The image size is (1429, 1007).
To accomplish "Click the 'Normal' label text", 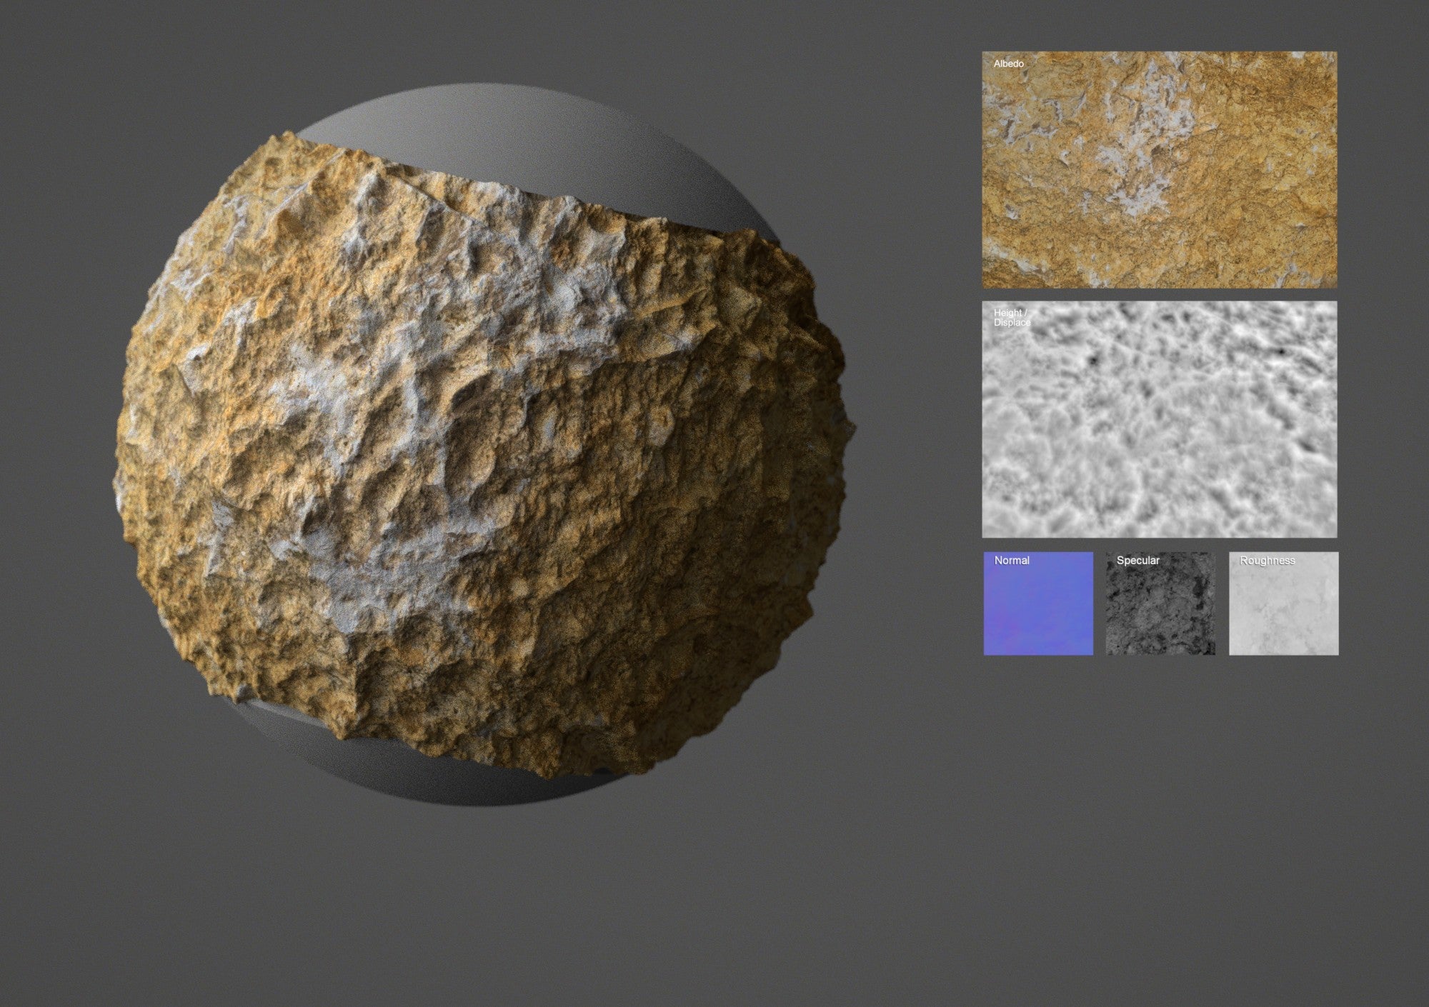I will (1012, 561).
